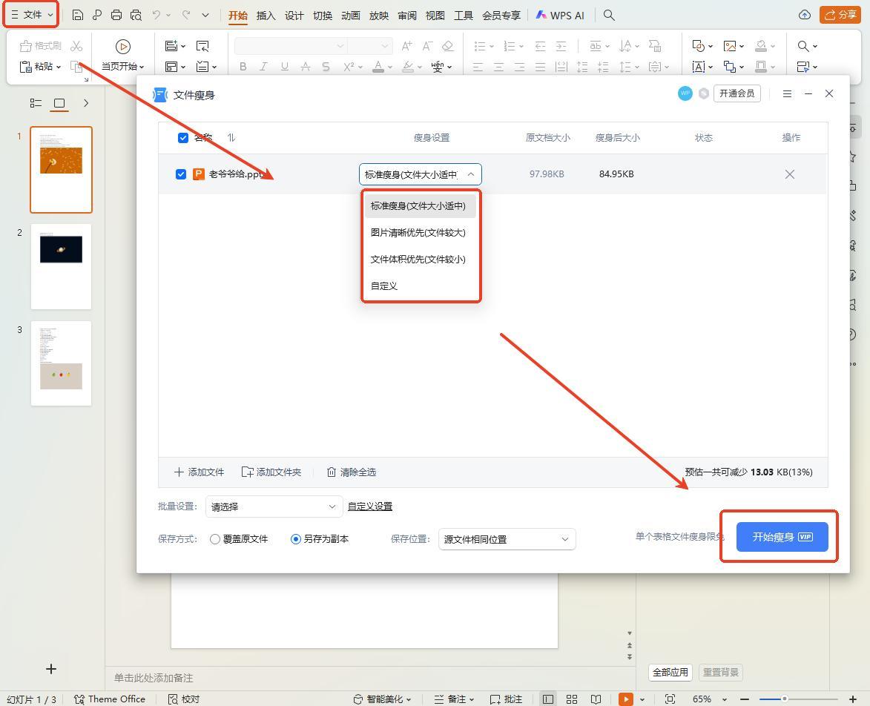Click the 开始瘦身 button
870x706 pixels.
pos(782,537)
